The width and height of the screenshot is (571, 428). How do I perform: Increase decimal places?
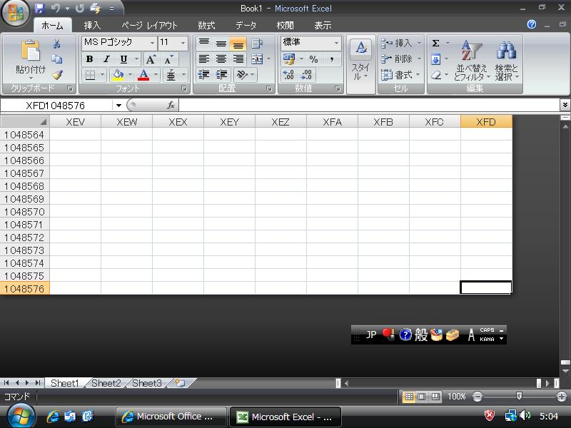click(x=288, y=75)
